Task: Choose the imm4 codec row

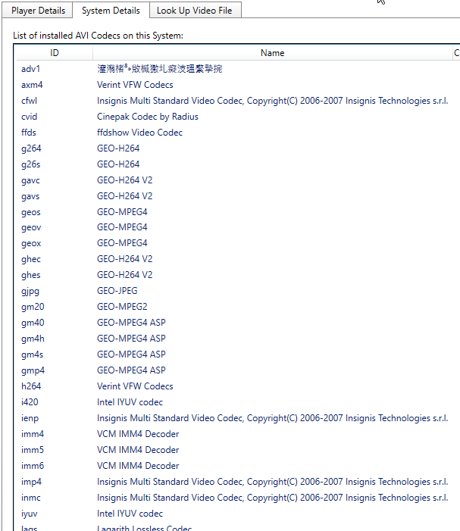Action: pos(238,434)
